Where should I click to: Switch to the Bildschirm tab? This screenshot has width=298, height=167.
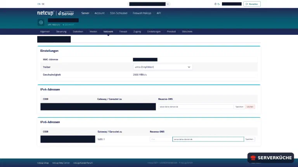pos(187,32)
